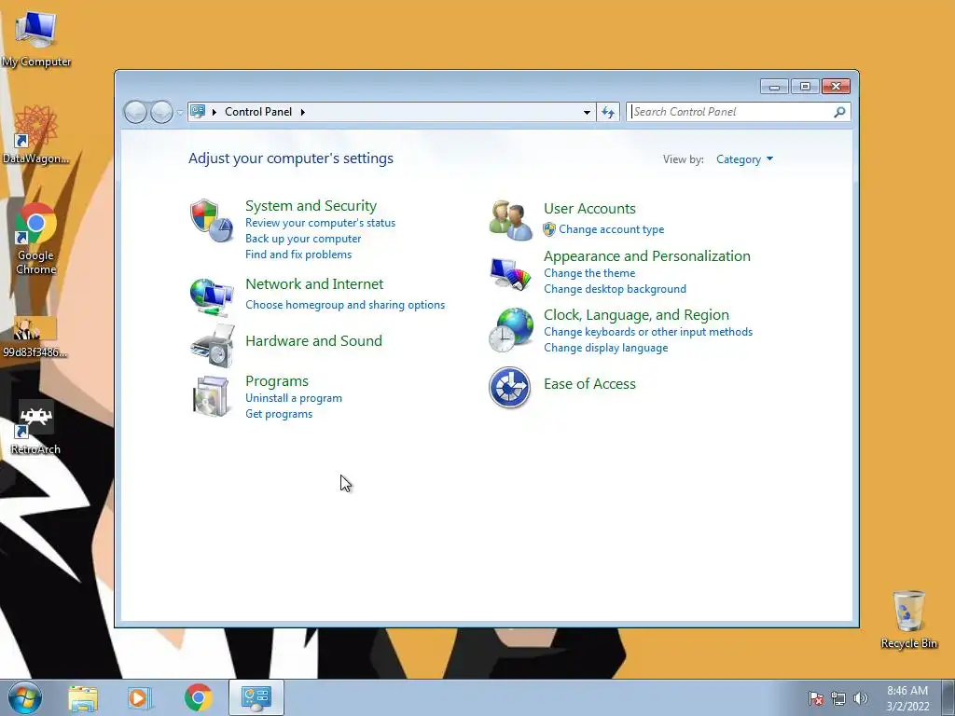955x716 pixels.
Task: Expand the address bar history dropdown
Action: (x=587, y=112)
